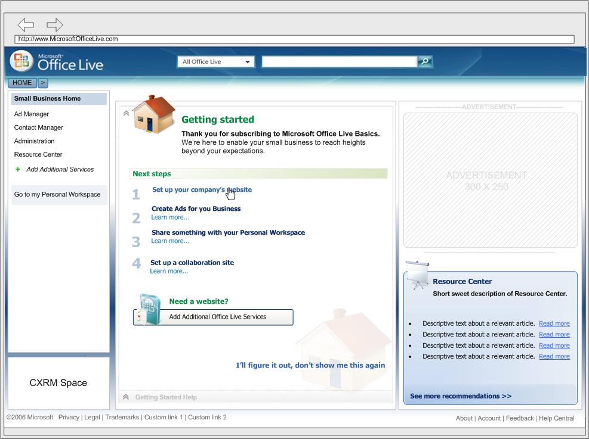Click the HOME tab
The height and width of the screenshot is (439, 589).
pyautogui.click(x=22, y=82)
